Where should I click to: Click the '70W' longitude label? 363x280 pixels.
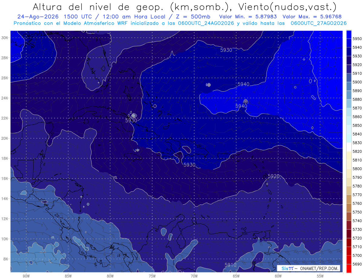point(194,276)
